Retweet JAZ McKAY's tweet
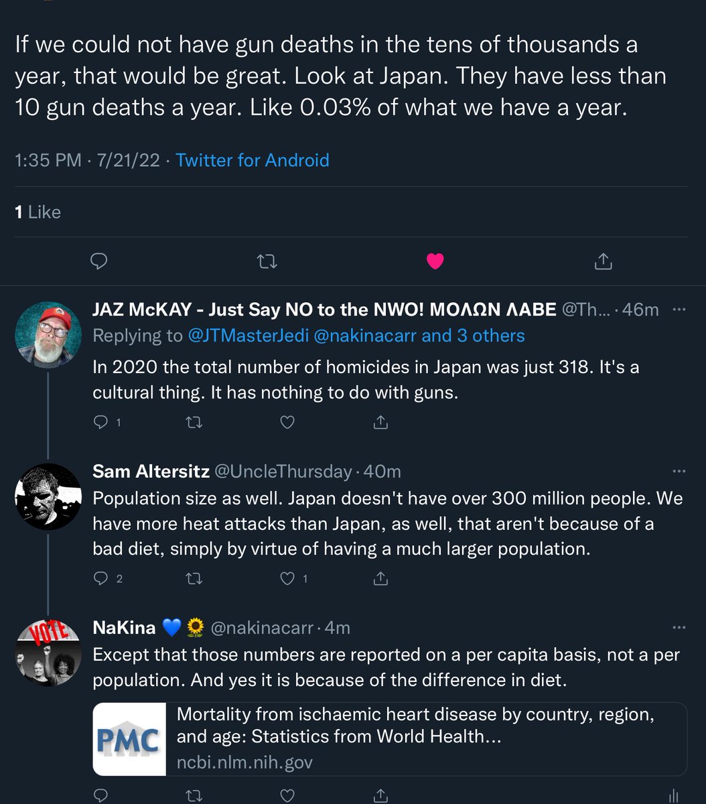Viewport: 706px width, 804px height. [x=194, y=422]
